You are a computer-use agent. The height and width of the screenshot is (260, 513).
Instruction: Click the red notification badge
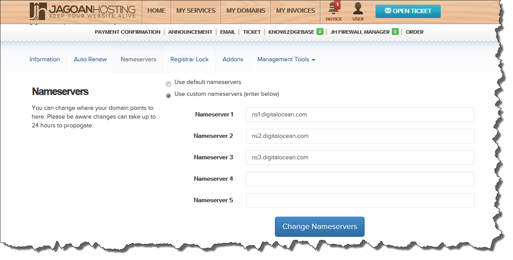coord(337,5)
